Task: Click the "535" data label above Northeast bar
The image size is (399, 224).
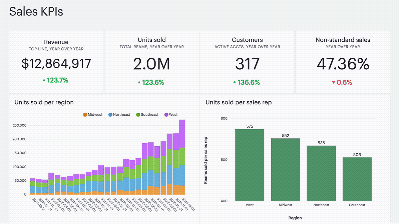Action: click(321, 143)
